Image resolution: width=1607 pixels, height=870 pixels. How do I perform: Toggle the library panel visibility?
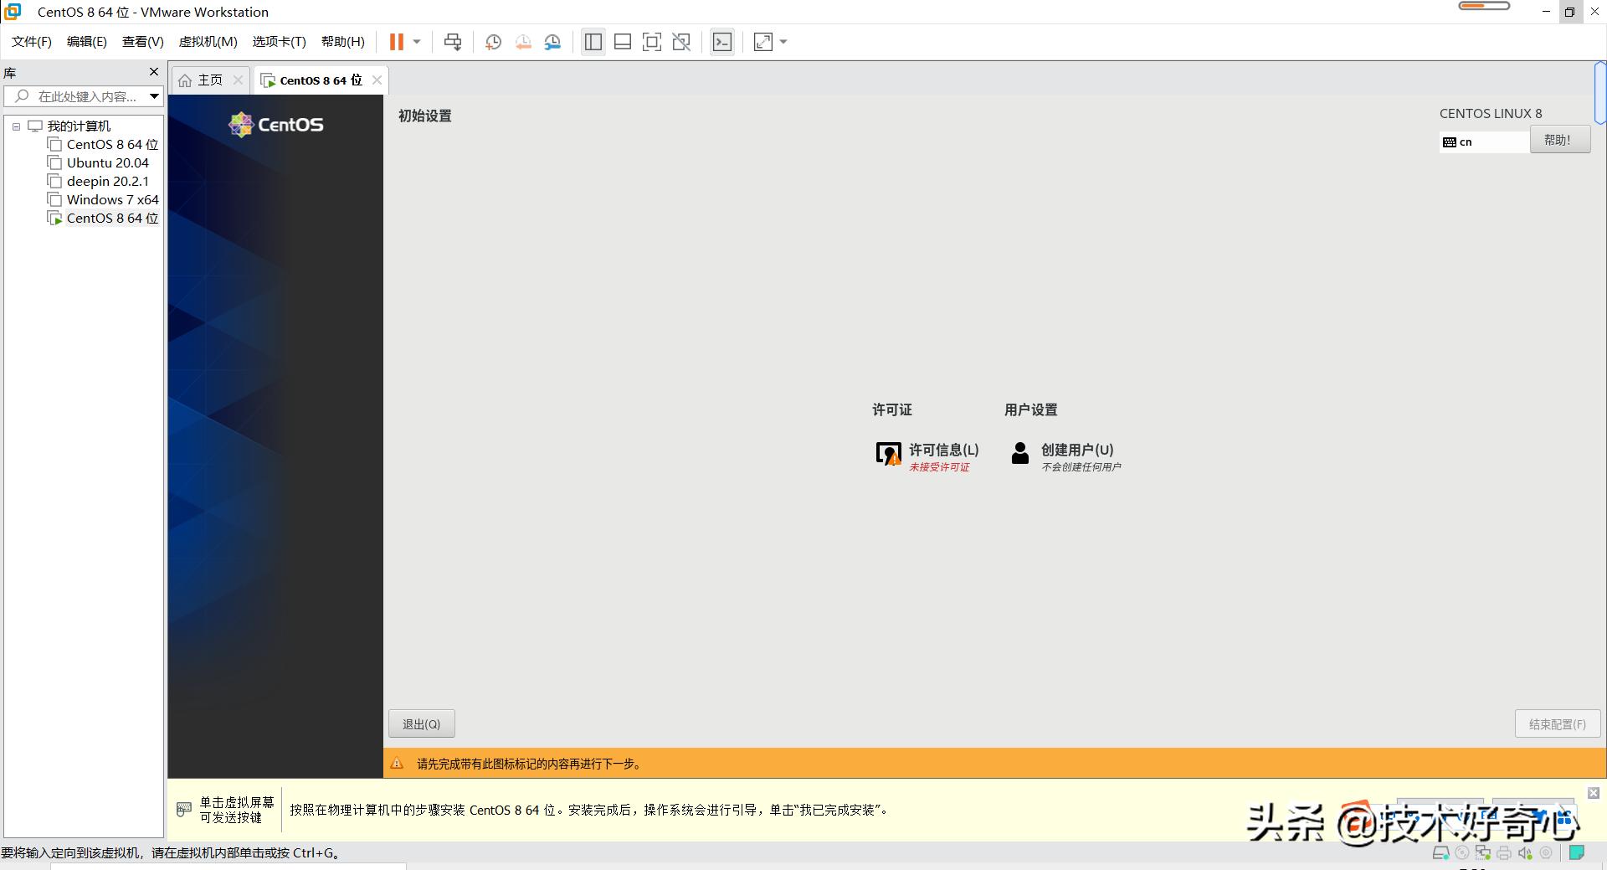[x=593, y=42]
